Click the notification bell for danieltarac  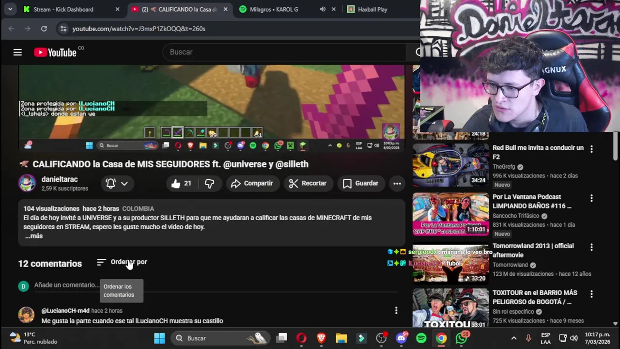110,183
